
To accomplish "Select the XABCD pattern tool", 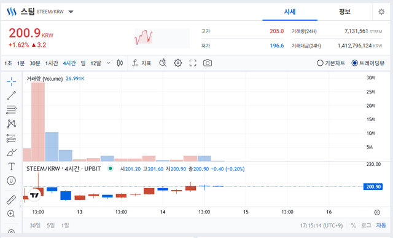I will 11,124.
